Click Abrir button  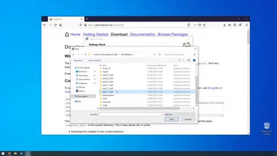pos(172,120)
